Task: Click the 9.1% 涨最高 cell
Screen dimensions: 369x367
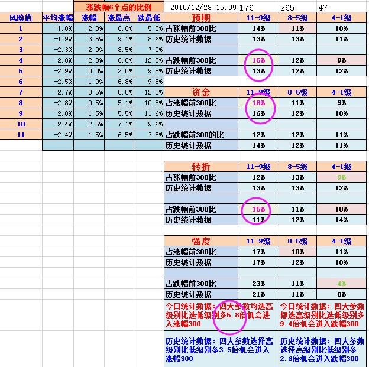Action: 119,39
